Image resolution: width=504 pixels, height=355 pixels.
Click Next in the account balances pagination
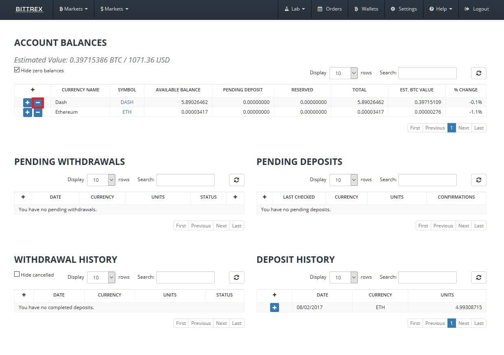click(463, 128)
